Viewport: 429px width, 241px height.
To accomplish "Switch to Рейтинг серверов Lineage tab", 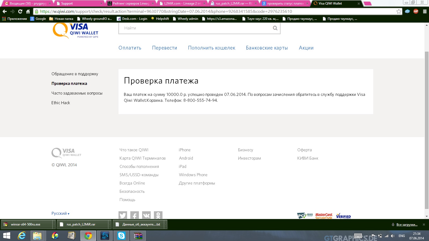I will tap(131, 3).
